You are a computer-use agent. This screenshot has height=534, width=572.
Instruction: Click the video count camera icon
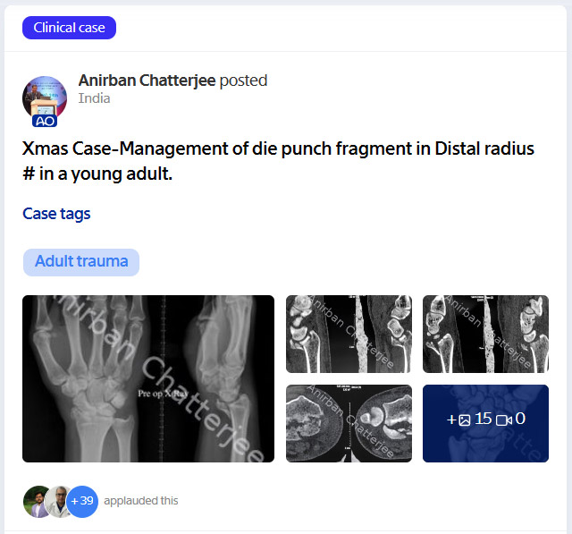(504, 420)
